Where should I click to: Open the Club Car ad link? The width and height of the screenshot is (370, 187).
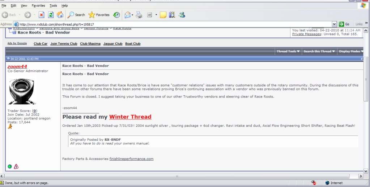pyautogui.click(x=41, y=44)
